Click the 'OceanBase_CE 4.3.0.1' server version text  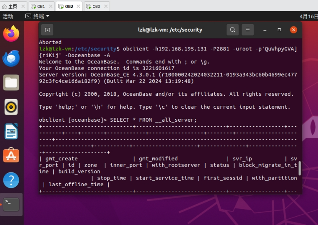[123, 75]
